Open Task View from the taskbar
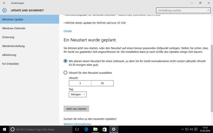The width and height of the screenshot is (213, 133). coord(77,129)
